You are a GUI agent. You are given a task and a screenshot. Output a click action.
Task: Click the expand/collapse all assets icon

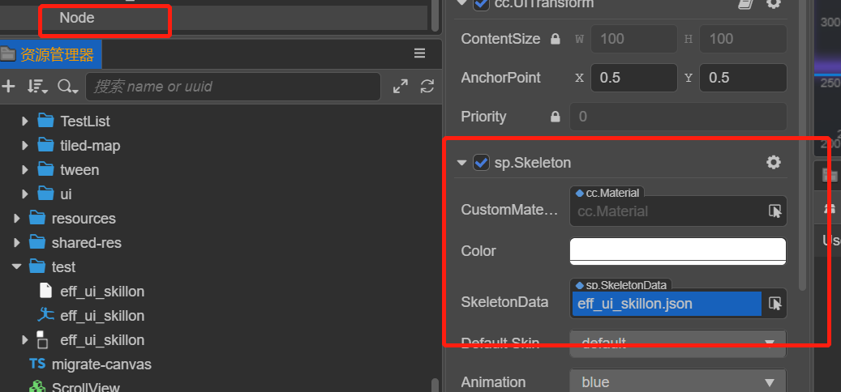(x=401, y=87)
